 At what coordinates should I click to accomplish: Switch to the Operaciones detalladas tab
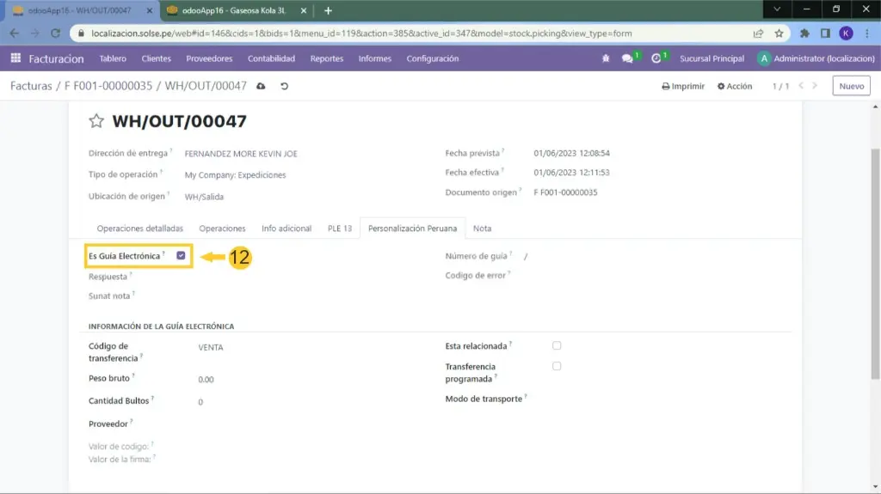(139, 229)
